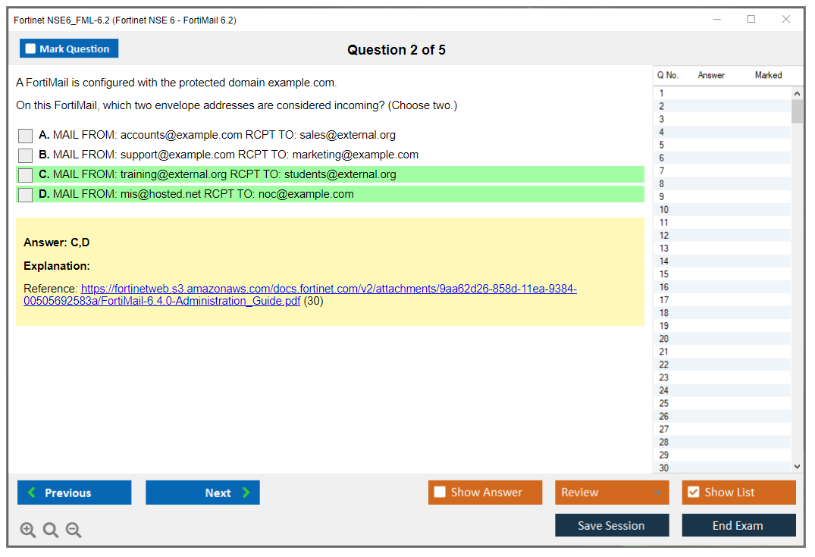Select question 15 in the list
The image size is (815, 557).
click(x=664, y=274)
